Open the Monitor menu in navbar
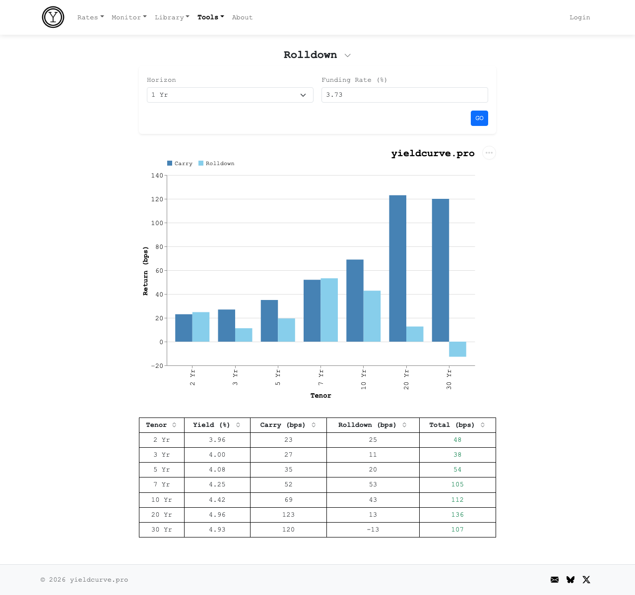The height and width of the screenshot is (595, 635). (129, 17)
